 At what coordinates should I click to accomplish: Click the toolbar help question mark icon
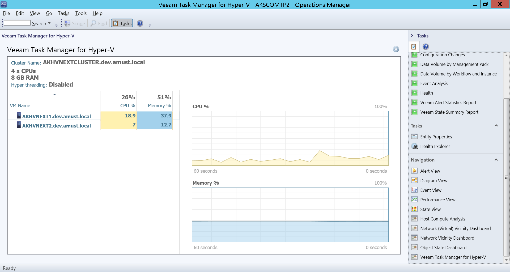[140, 23]
